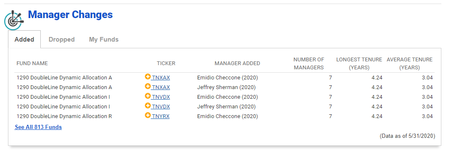Image resolution: width=451 pixels, height=158 pixels.
Task: Open TNXAX ticker link in Jeffrey Sherman row
Action: 161,87
